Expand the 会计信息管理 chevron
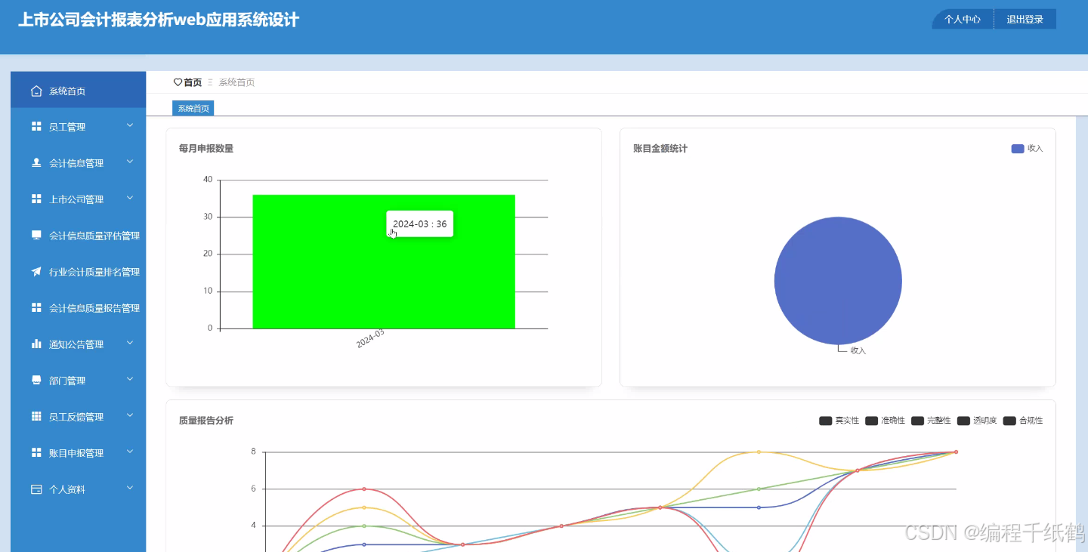Image resolution: width=1088 pixels, height=552 pixels. [x=130, y=162]
